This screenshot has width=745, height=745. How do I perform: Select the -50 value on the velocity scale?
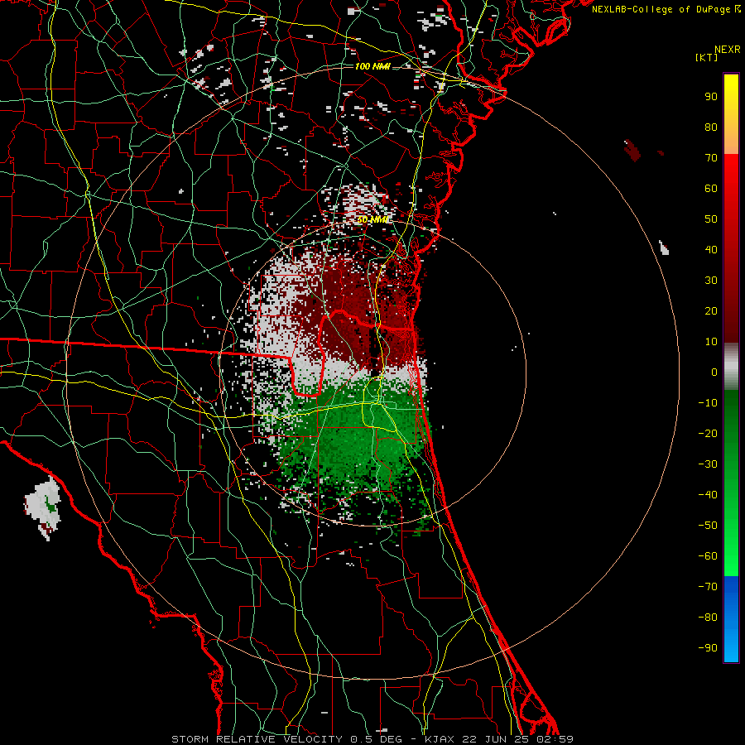coord(708,525)
